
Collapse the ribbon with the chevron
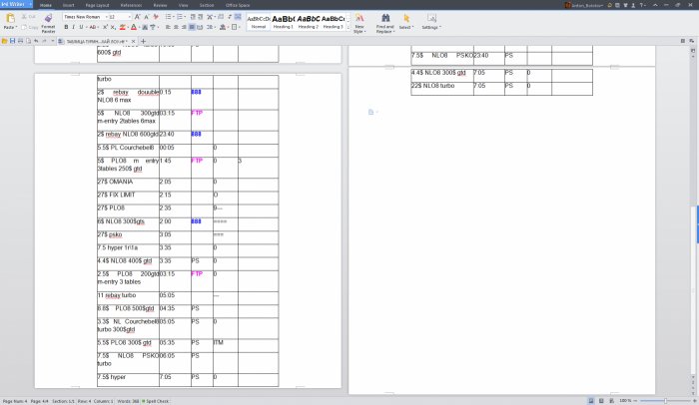(655, 5)
